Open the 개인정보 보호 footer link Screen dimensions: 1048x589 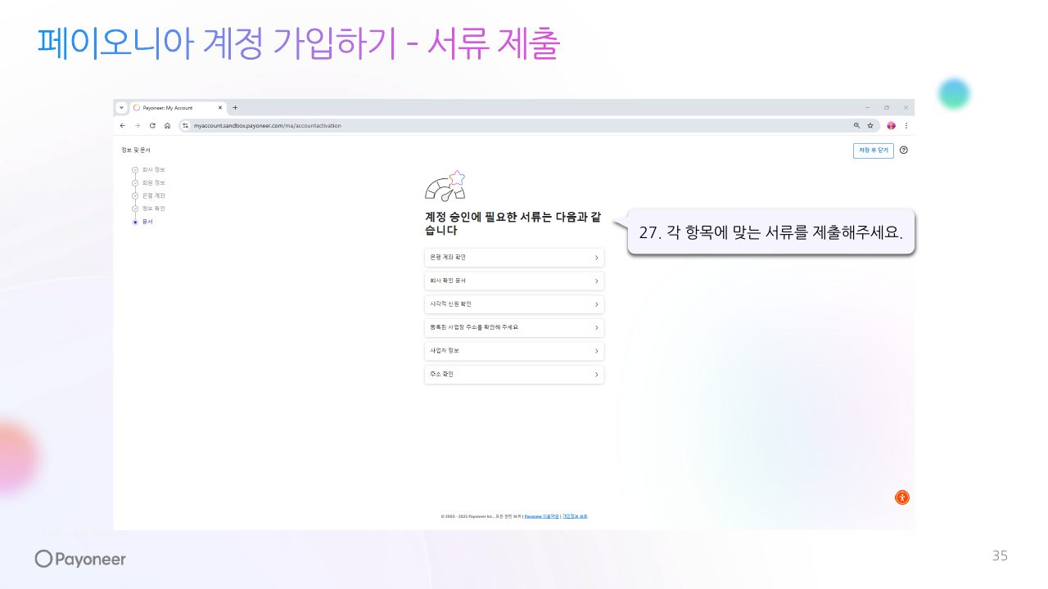[575, 516]
